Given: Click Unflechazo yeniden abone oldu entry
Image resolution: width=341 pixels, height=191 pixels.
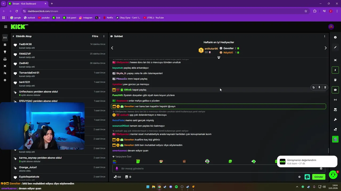Looking at the screenshot, I should pyautogui.click(x=60, y=93).
